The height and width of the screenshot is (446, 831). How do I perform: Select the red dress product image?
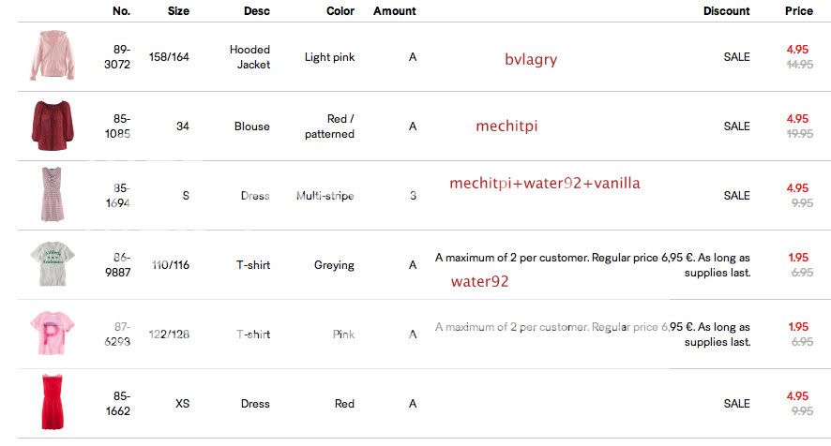[x=51, y=403]
